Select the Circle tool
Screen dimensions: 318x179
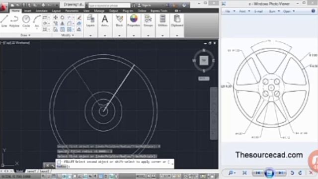point(26,20)
